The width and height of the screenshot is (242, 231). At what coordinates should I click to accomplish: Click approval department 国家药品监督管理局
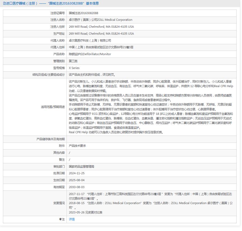click(81, 167)
